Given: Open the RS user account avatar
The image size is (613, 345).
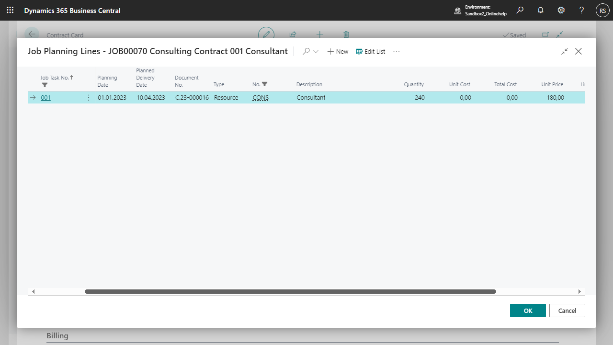Looking at the screenshot, I should (x=602, y=11).
